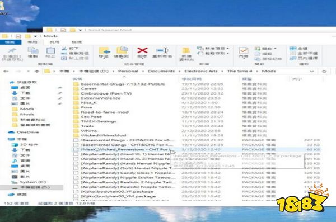The width and height of the screenshot is (336, 222).
Task: Click Select none (全部不選) in ribbon
Action: click(x=304, y=53)
